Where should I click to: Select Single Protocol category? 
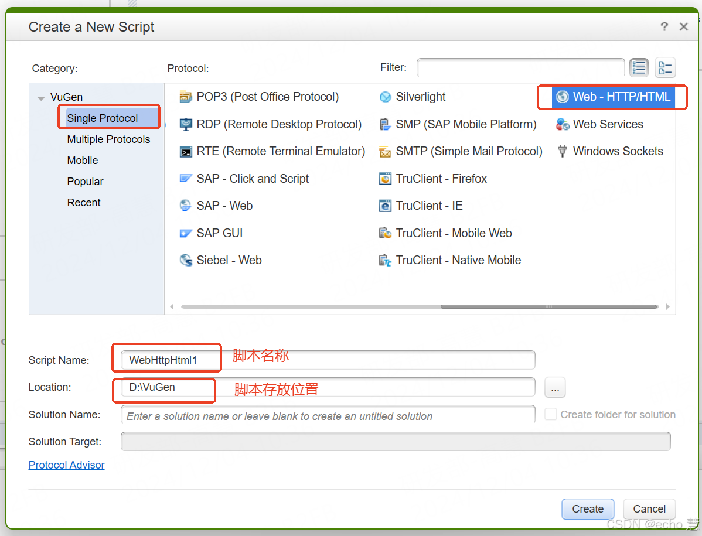[113, 118]
